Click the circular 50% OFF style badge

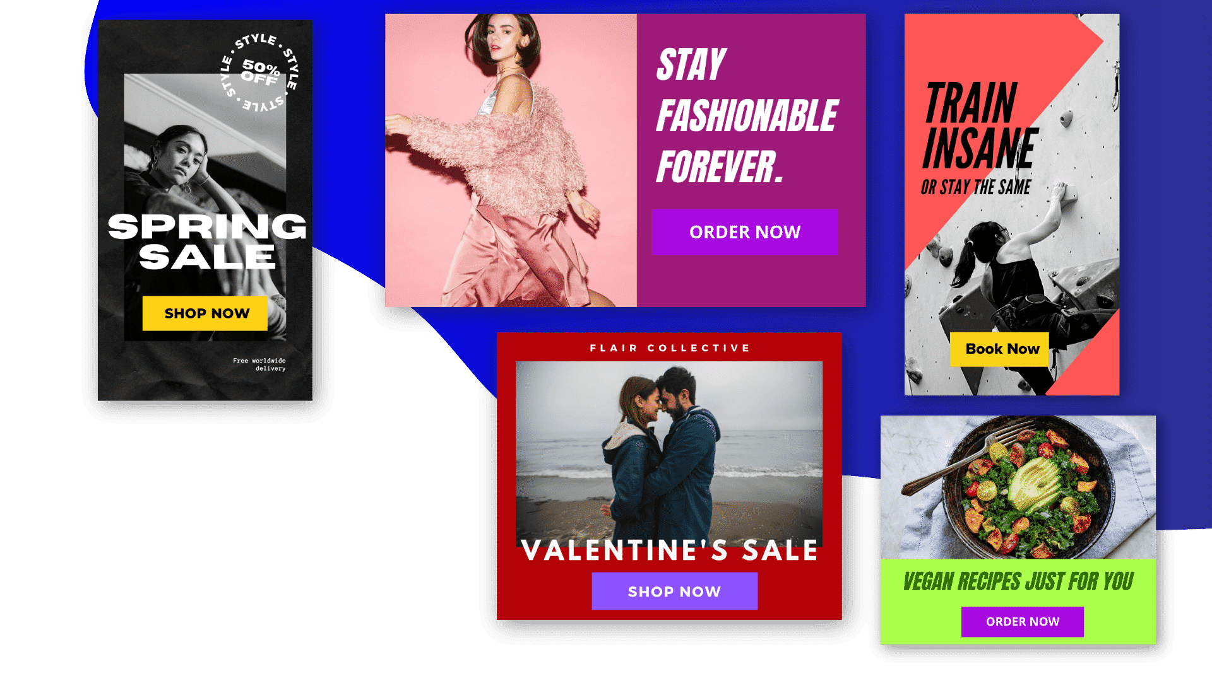[259, 73]
